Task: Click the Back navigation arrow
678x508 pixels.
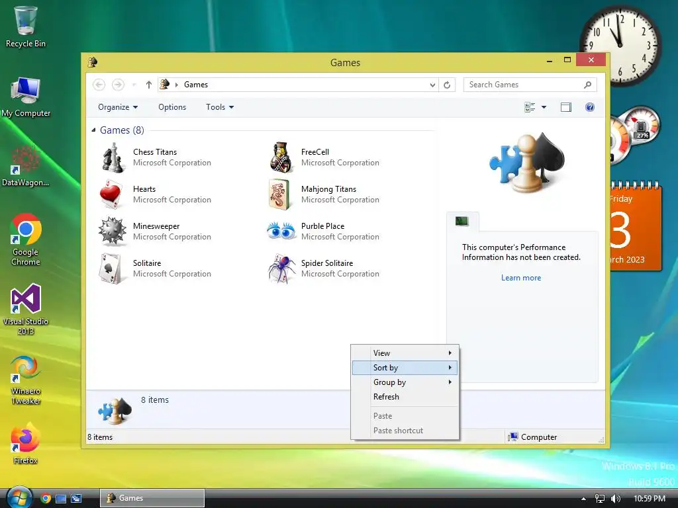Action: 99,85
